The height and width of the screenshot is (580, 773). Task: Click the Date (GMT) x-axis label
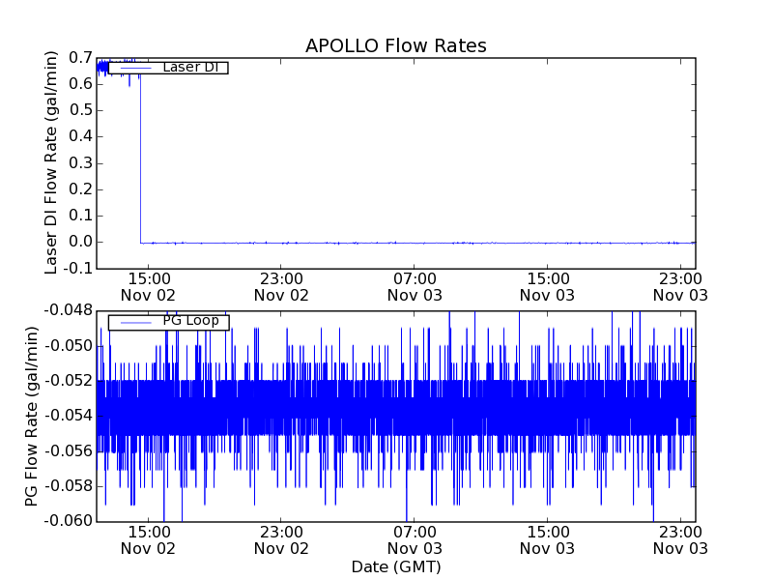[395, 566]
